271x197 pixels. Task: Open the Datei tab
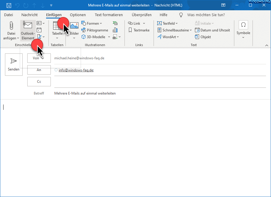click(x=9, y=15)
